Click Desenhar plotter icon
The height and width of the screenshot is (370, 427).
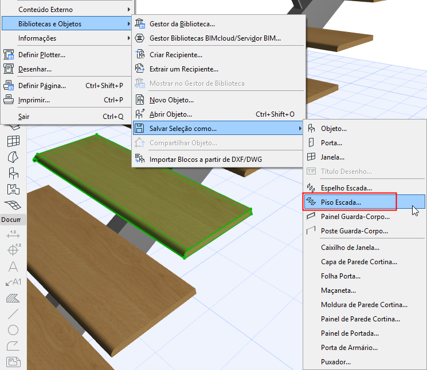9,69
